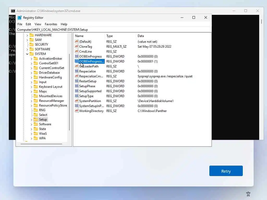This screenshot has height=200, width=267.
Task: Select the CmdLine value icon
Action: click(x=77, y=51)
